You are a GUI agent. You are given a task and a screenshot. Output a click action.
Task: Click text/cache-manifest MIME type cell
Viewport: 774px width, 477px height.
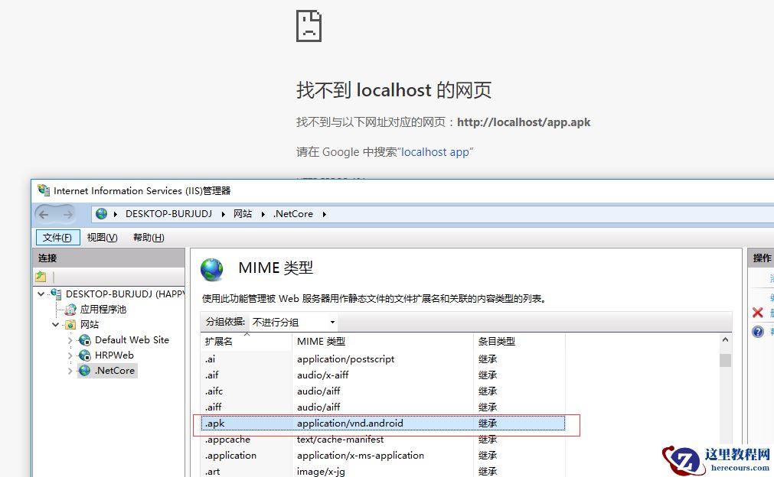pyautogui.click(x=340, y=439)
